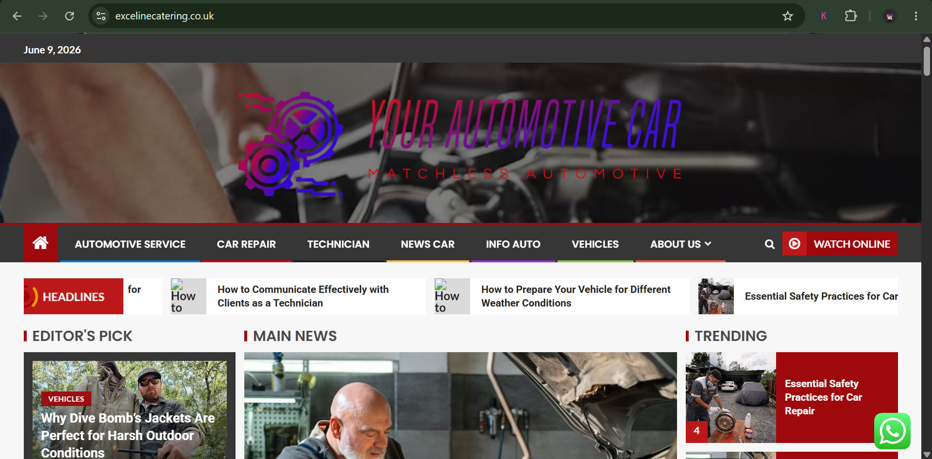Click the home icon in navigation bar
The width and height of the screenshot is (932, 459).
40,243
